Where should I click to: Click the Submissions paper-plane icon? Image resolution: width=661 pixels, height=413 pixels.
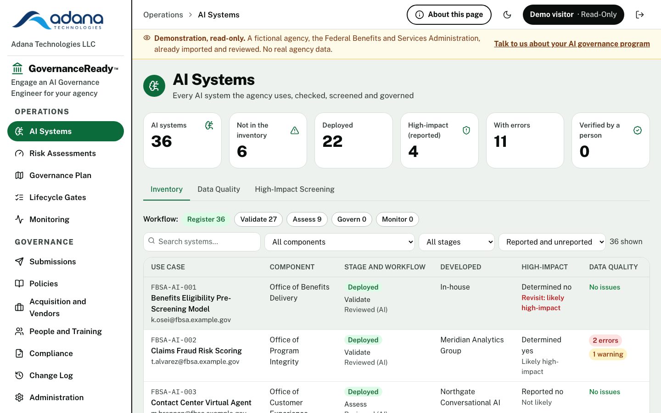coord(19,262)
